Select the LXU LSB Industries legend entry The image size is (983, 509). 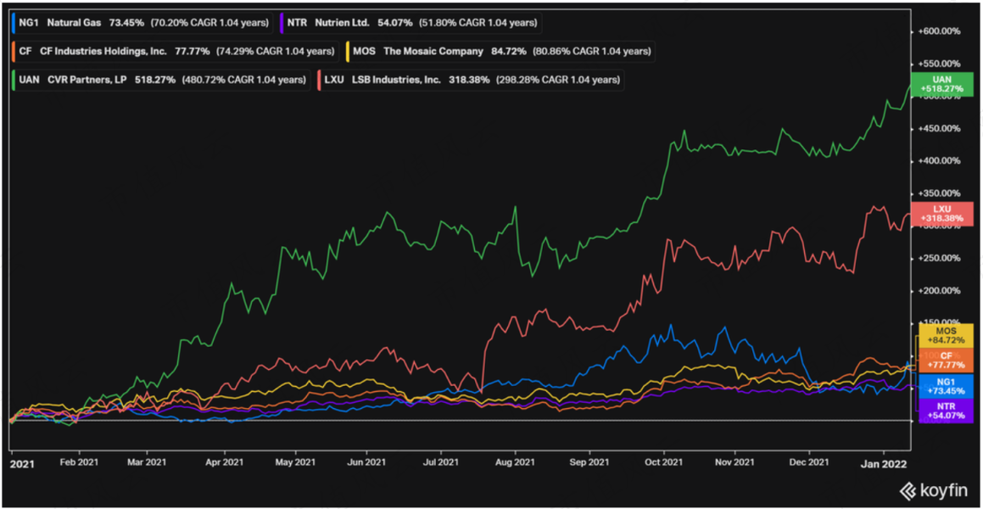(x=470, y=80)
